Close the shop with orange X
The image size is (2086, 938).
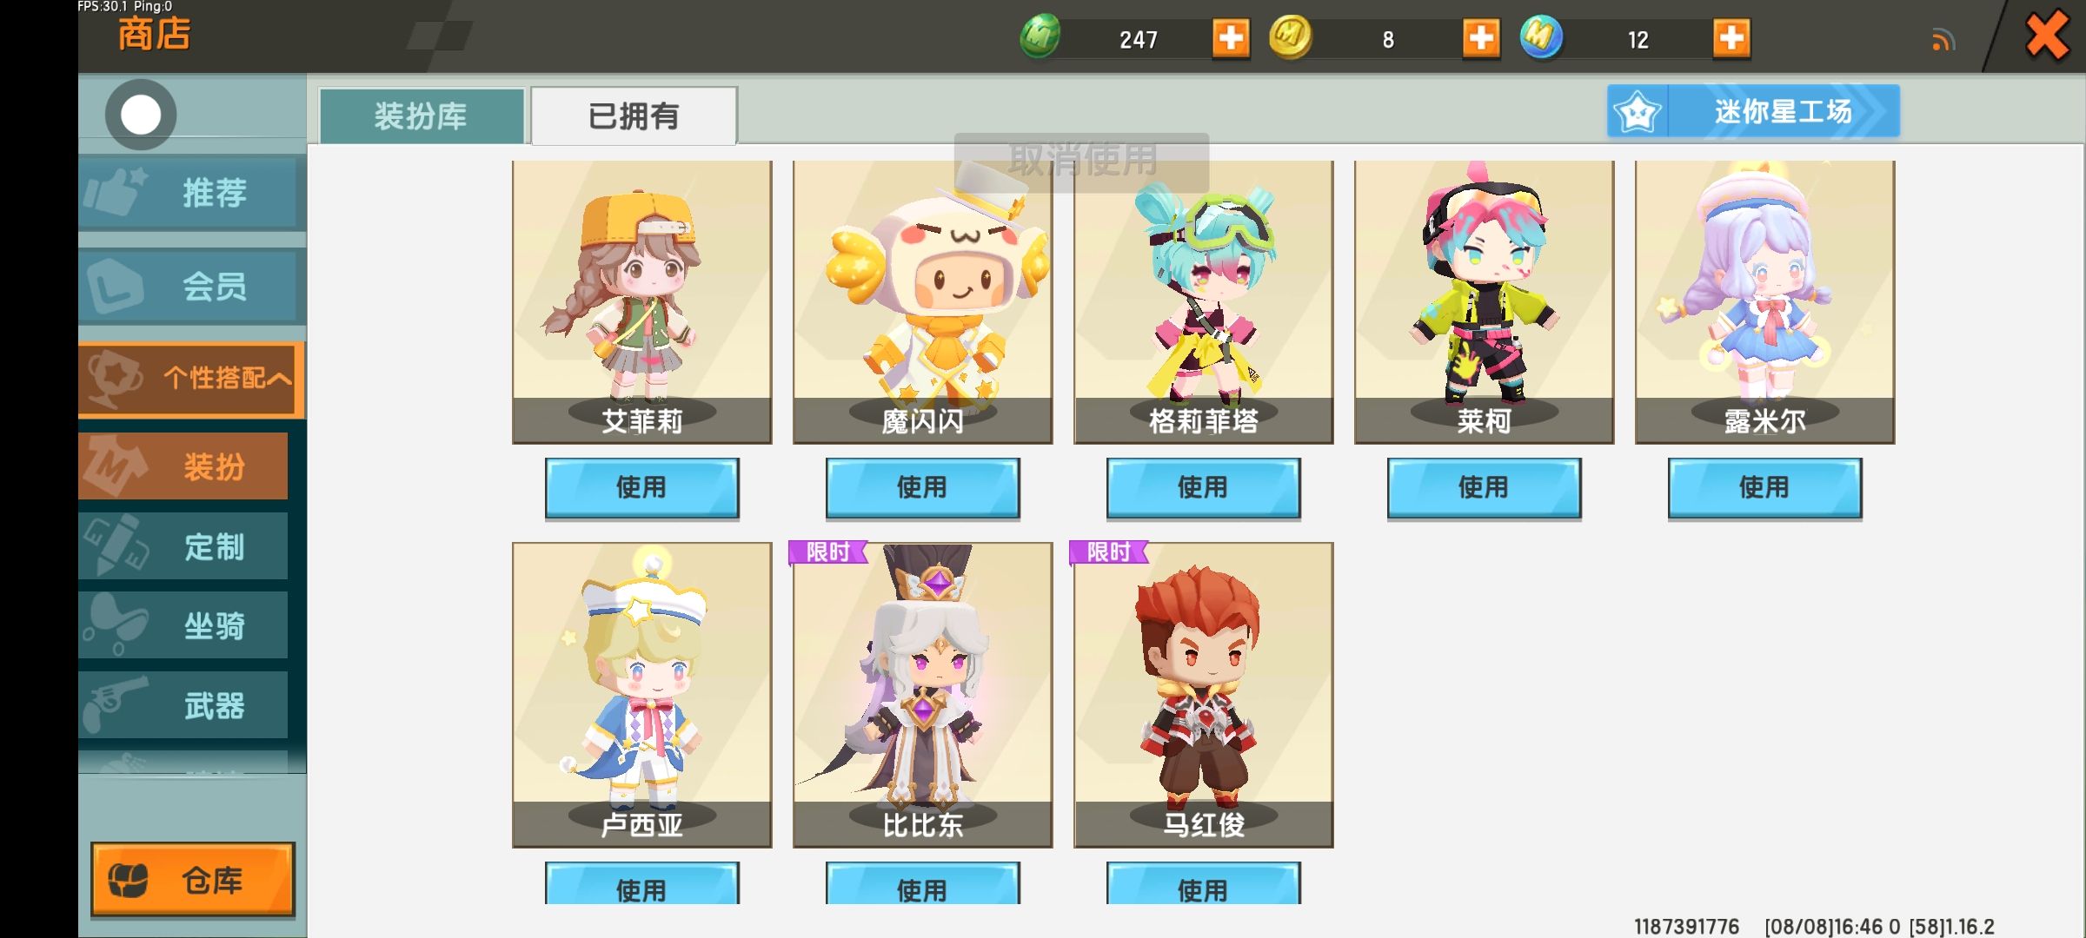[2047, 36]
